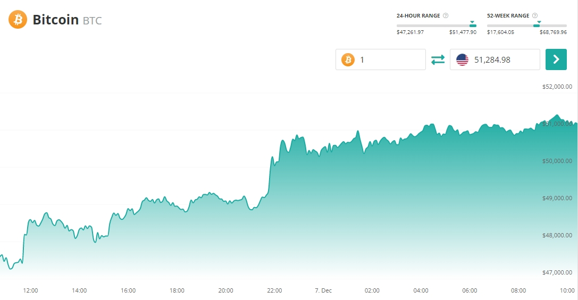Image resolution: width=578 pixels, height=300 pixels.
Task: Click the 12:00 time axis label
Action: click(30, 290)
